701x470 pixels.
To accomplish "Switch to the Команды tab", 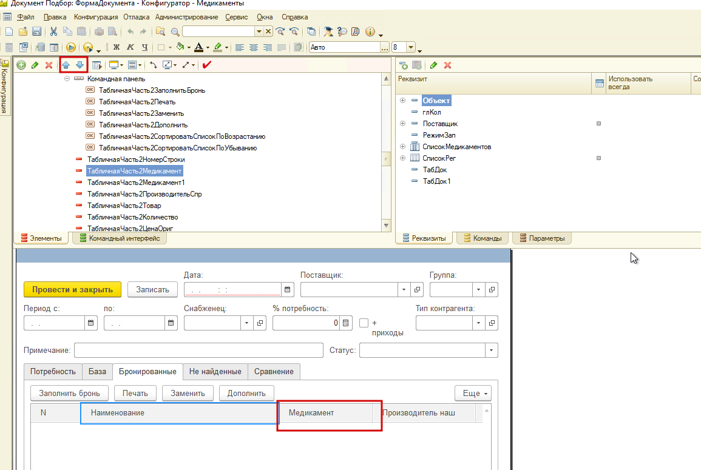I will coord(483,238).
